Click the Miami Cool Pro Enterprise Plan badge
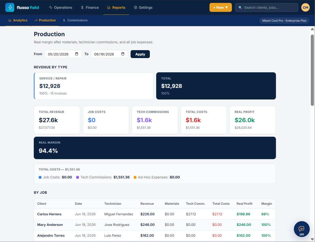 (284, 21)
